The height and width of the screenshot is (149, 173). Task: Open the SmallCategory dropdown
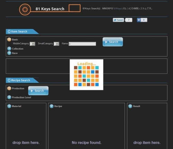56,44
